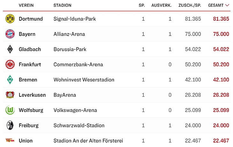Click the Bayern München club crest
The image size is (233, 147).
pos(10,34)
